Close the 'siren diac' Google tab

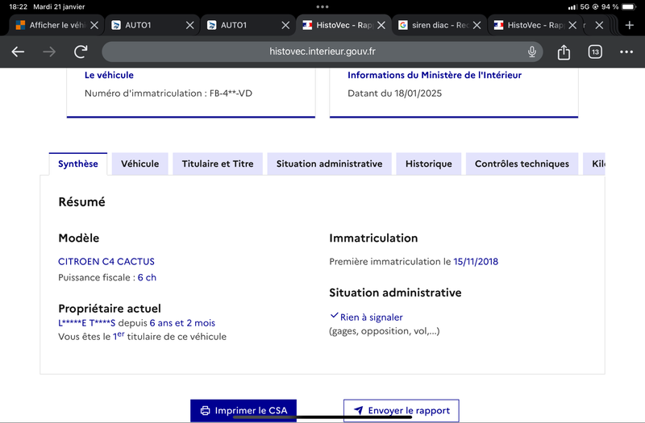click(476, 25)
